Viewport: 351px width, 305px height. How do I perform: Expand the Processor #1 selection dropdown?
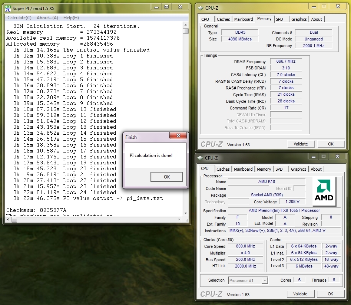pos(264,281)
